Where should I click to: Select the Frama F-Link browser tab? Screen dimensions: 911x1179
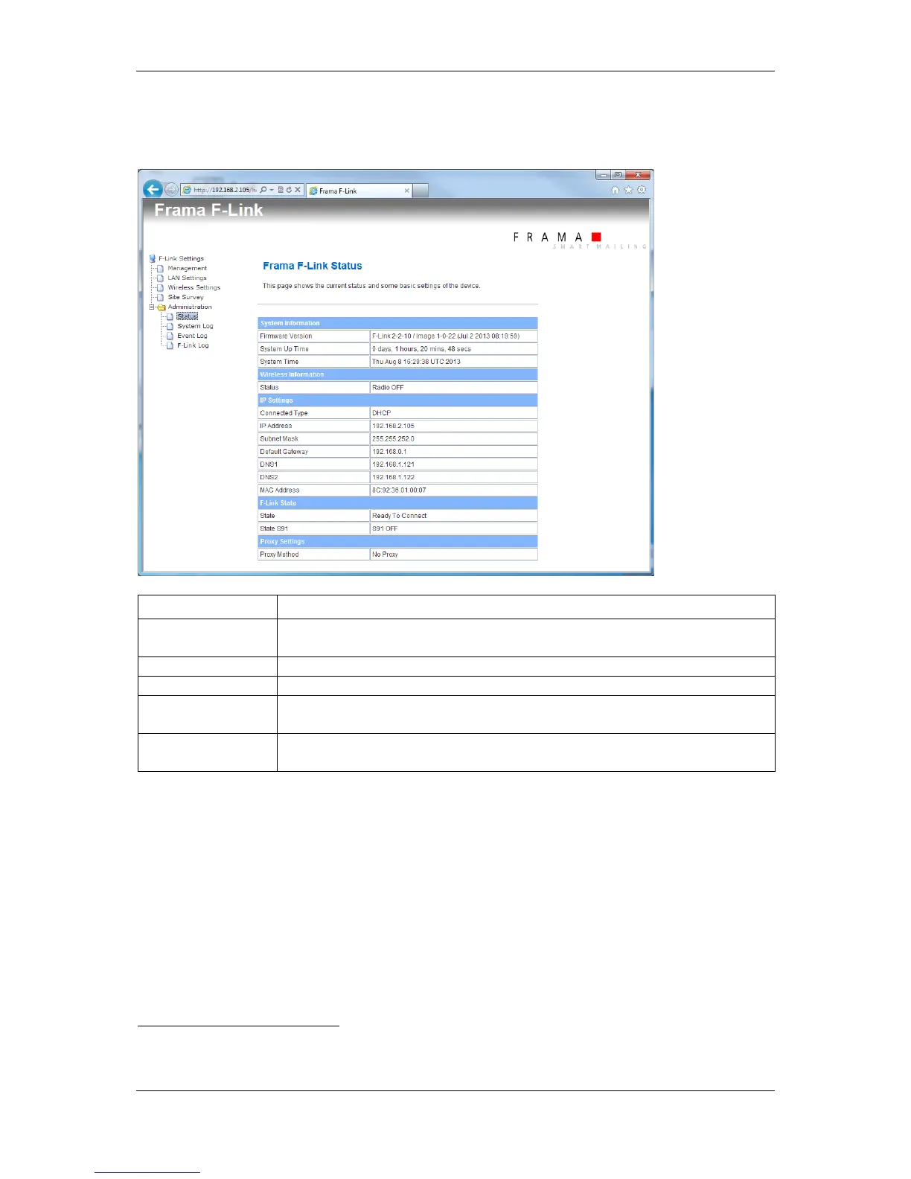click(x=359, y=191)
